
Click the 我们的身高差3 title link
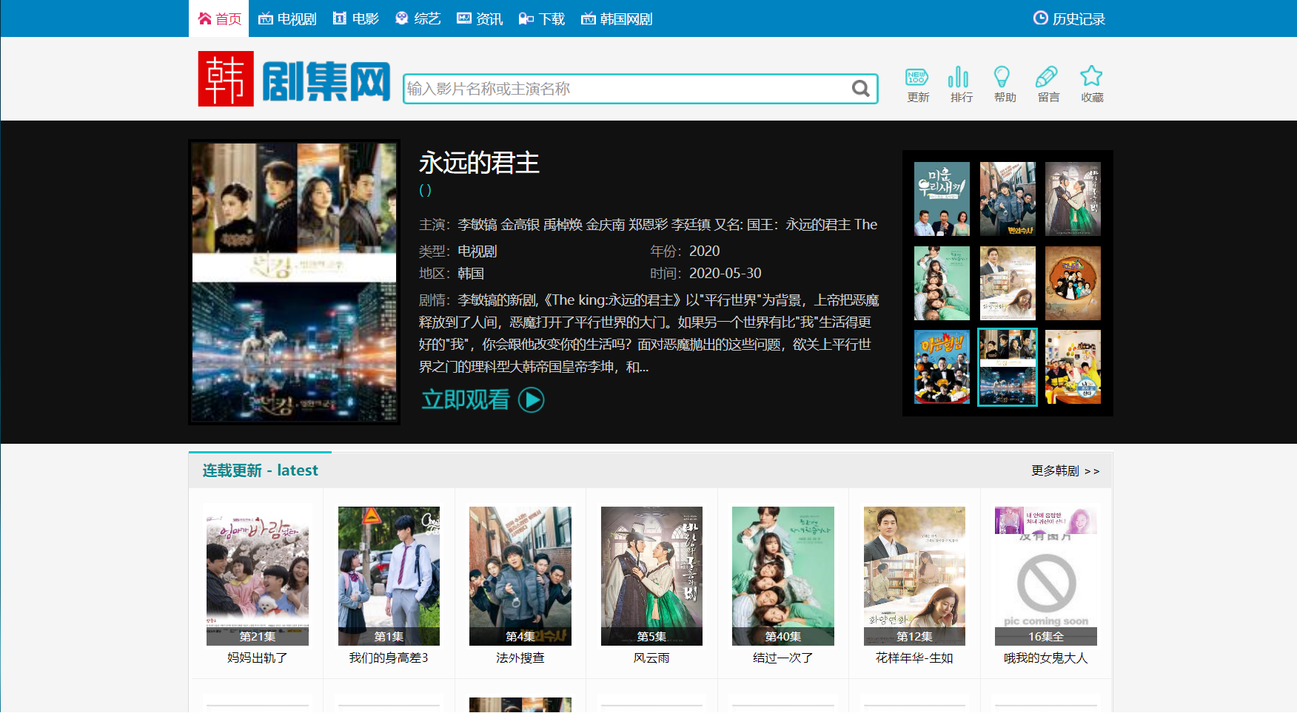tap(389, 658)
